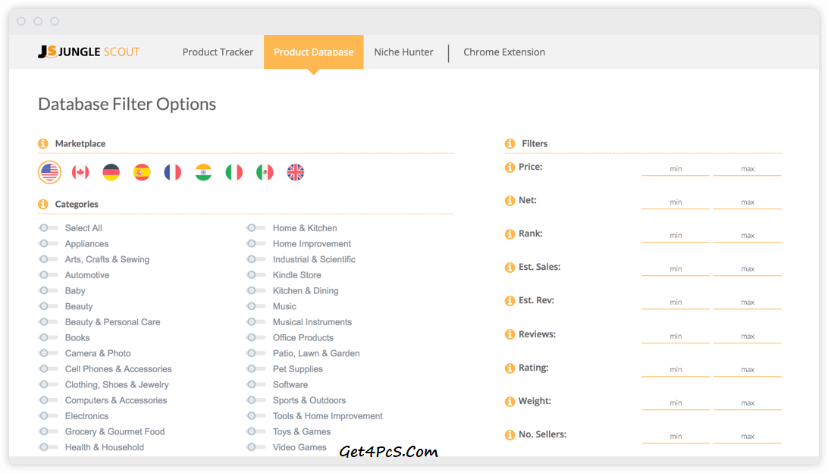Show info for the Rating filter
Viewport: 828px width, 473px height.
coord(510,368)
